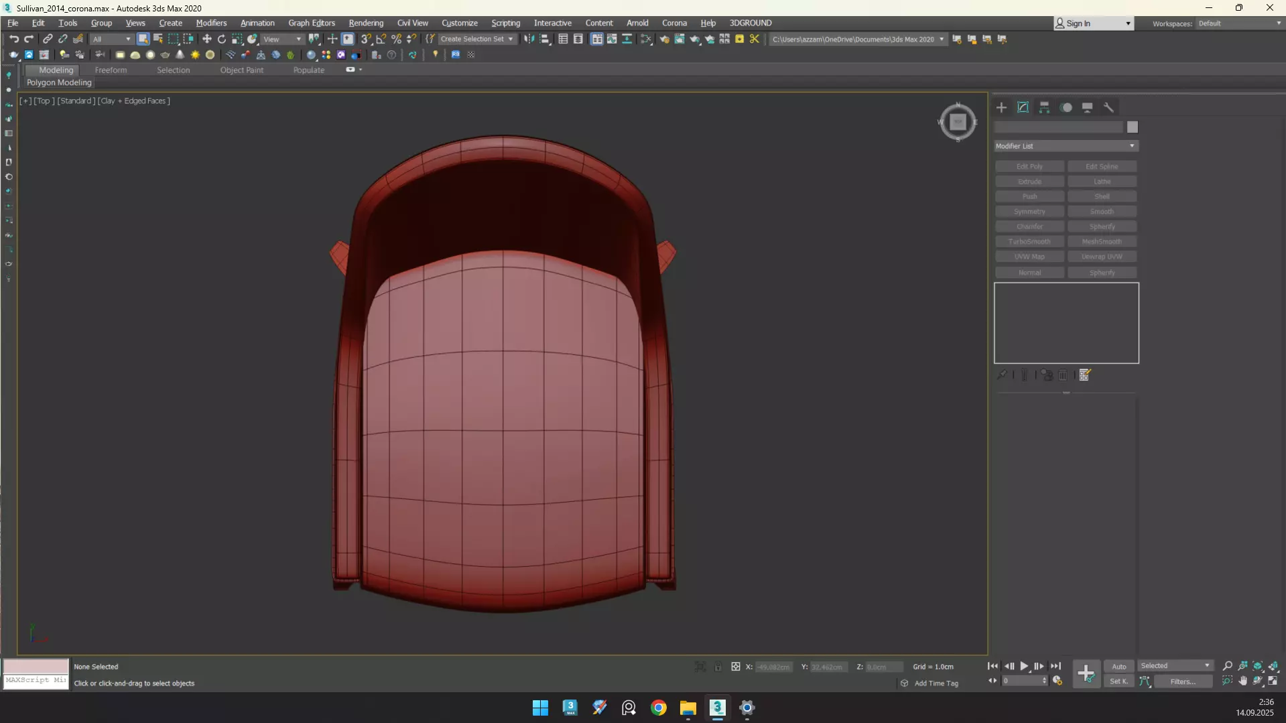Open the Create command panel tab

[1001, 107]
